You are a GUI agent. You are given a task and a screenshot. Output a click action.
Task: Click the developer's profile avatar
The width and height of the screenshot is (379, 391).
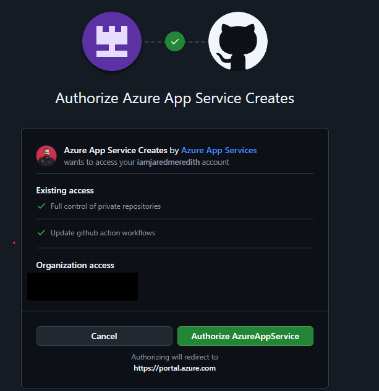(x=46, y=156)
